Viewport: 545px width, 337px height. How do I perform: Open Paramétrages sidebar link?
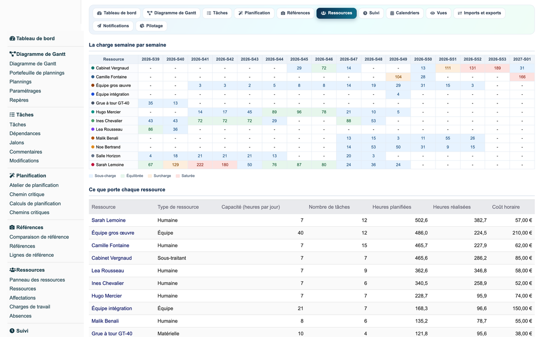[25, 91]
